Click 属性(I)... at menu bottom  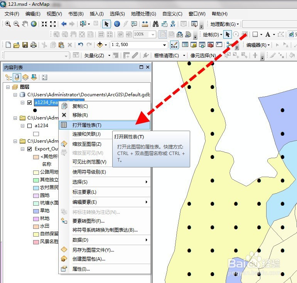point(105,269)
